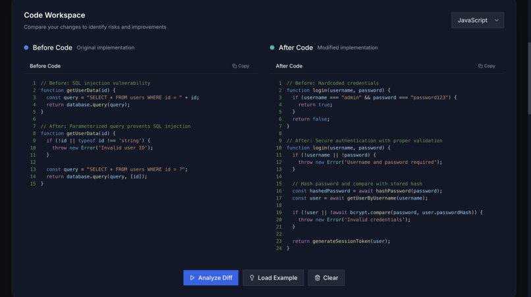531x297 pixels.
Task: Click the 'Original implementation' label
Action: point(105,48)
